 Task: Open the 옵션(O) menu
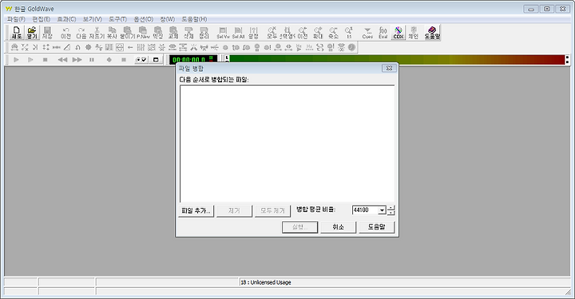[144, 19]
